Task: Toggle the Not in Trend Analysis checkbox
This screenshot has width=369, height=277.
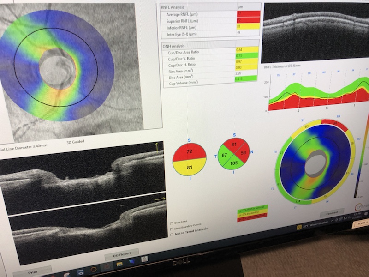Action: (172, 235)
